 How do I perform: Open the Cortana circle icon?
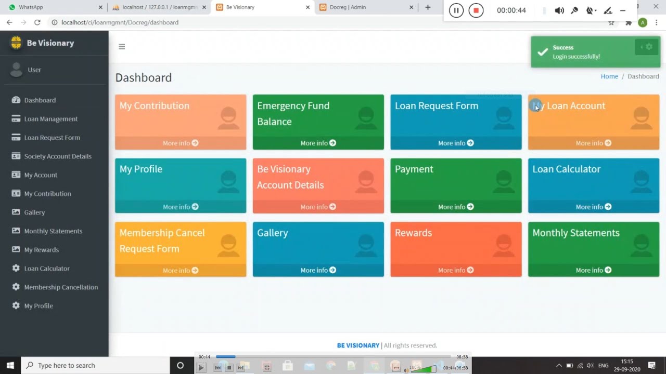[180, 365]
